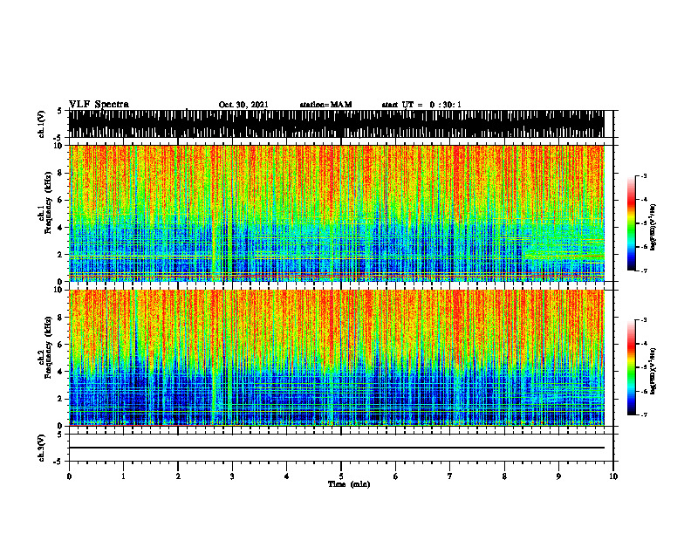Click time axis tick label '4'
Image resolution: width=691 pixels, height=534 pixels.
coord(287,476)
